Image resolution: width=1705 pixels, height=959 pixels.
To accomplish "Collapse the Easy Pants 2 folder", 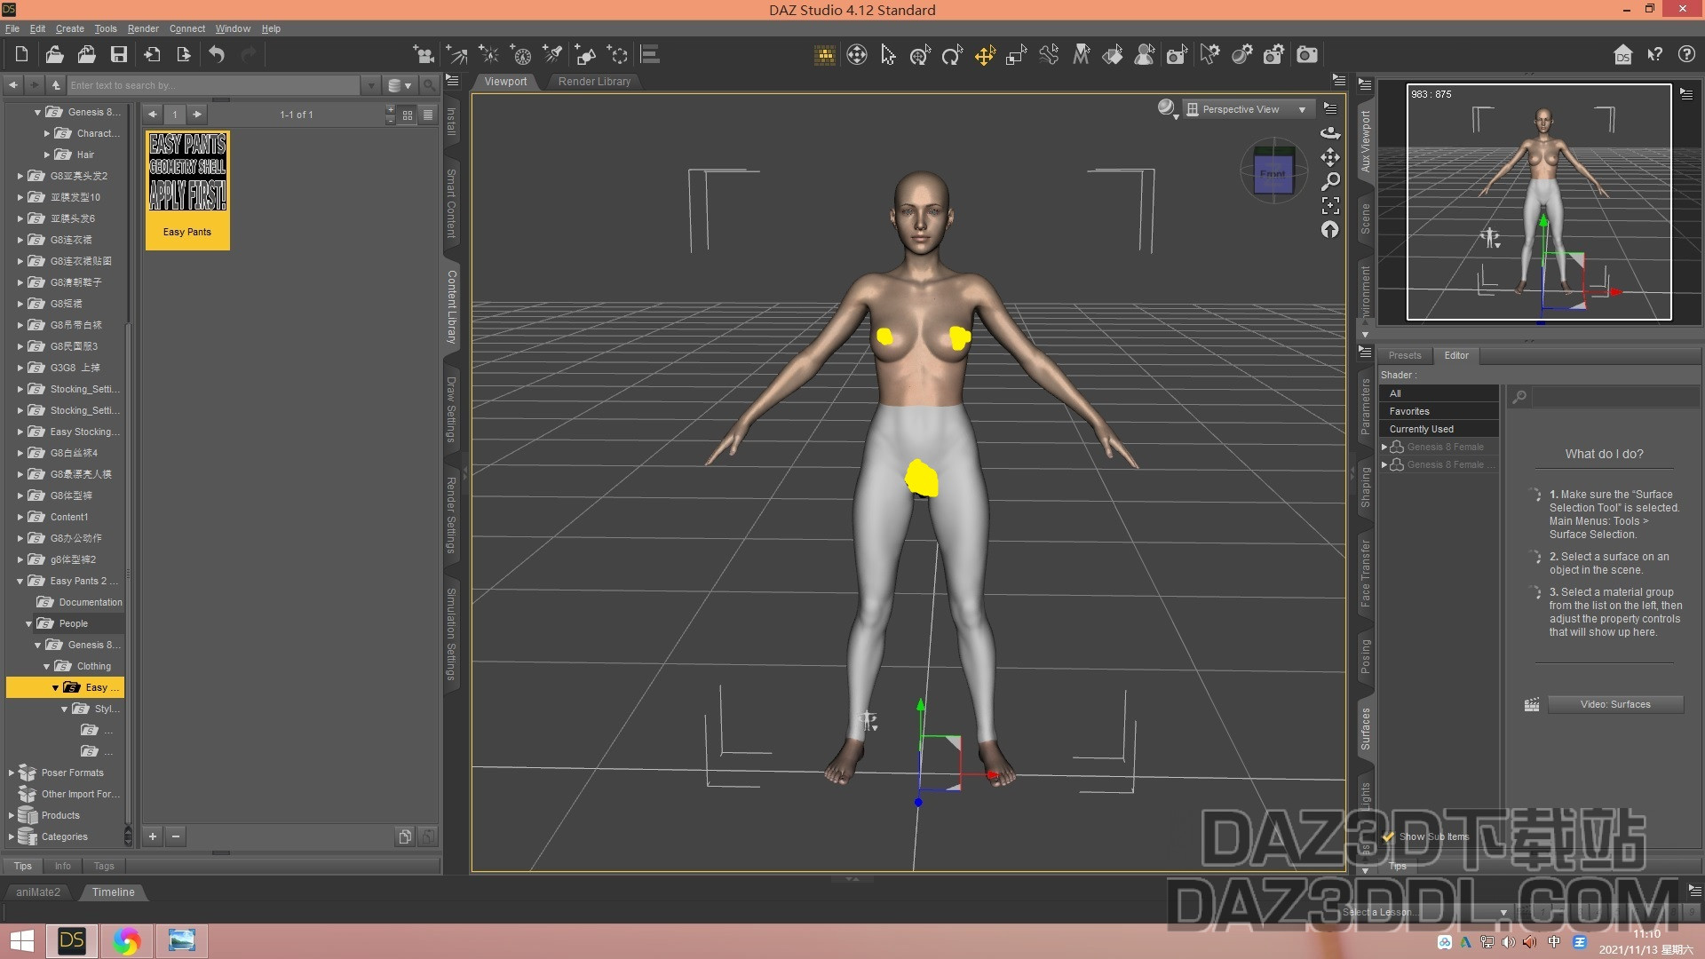I will 20,581.
